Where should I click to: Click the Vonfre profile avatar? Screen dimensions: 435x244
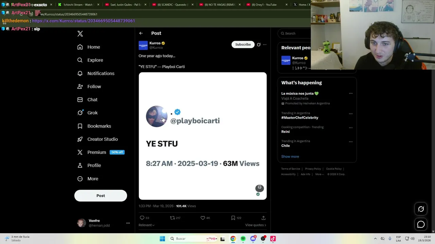pyautogui.click(x=82, y=223)
